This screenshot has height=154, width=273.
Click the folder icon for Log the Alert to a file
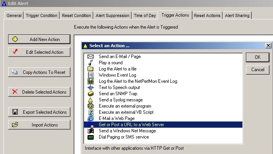[91, 69]
